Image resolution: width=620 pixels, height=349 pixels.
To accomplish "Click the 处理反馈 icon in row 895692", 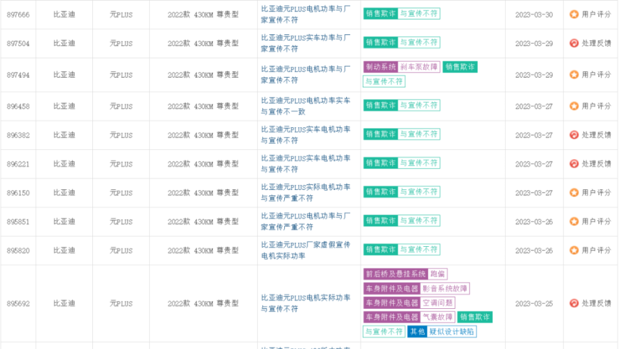I will 573,303.
